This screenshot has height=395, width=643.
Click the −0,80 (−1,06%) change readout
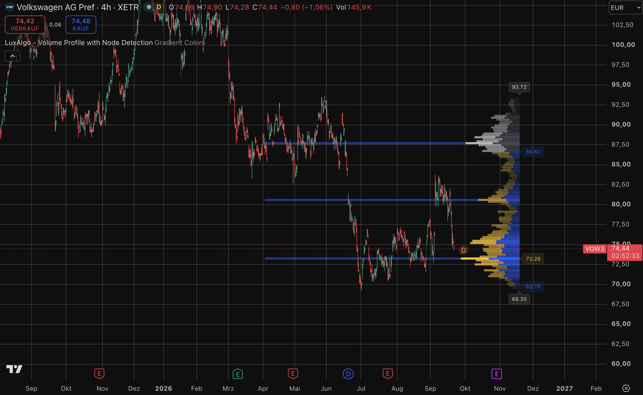coord(307,7)
